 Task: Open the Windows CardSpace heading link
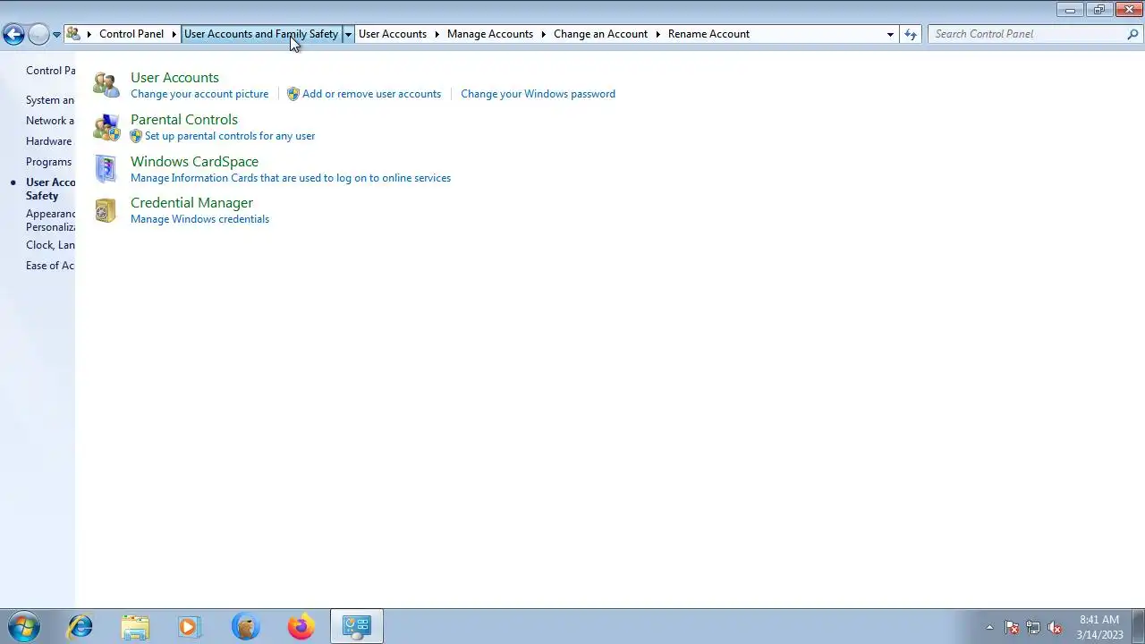(194, 162)
